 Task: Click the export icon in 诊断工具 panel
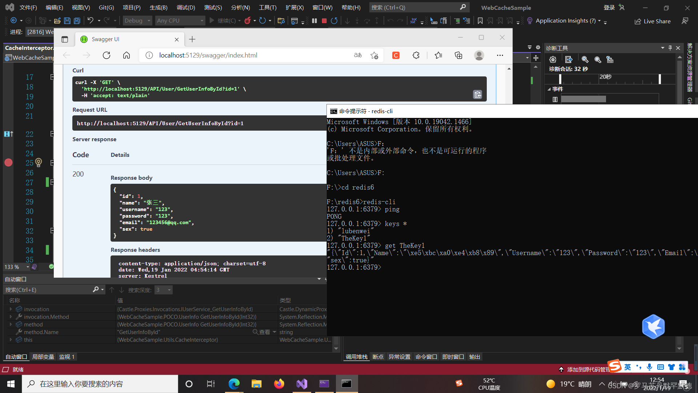point(569,59)
